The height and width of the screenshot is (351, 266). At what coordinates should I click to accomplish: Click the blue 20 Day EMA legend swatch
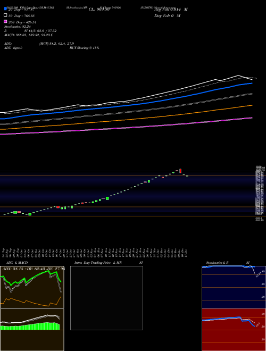[5, 9]
